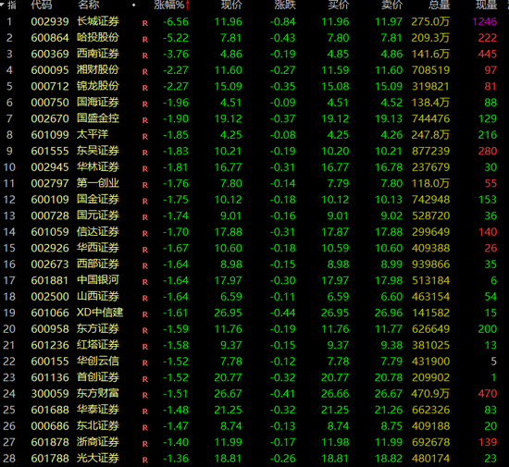Click the R marker on the 太平洋 row
This screenshot has width=509, height=467.
145,137
